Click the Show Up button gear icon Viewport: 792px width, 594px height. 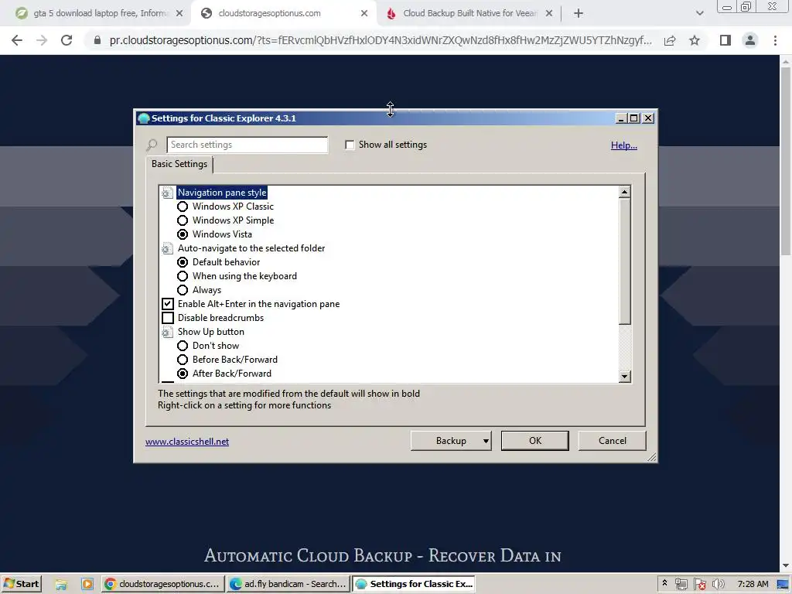pos(167,332)
